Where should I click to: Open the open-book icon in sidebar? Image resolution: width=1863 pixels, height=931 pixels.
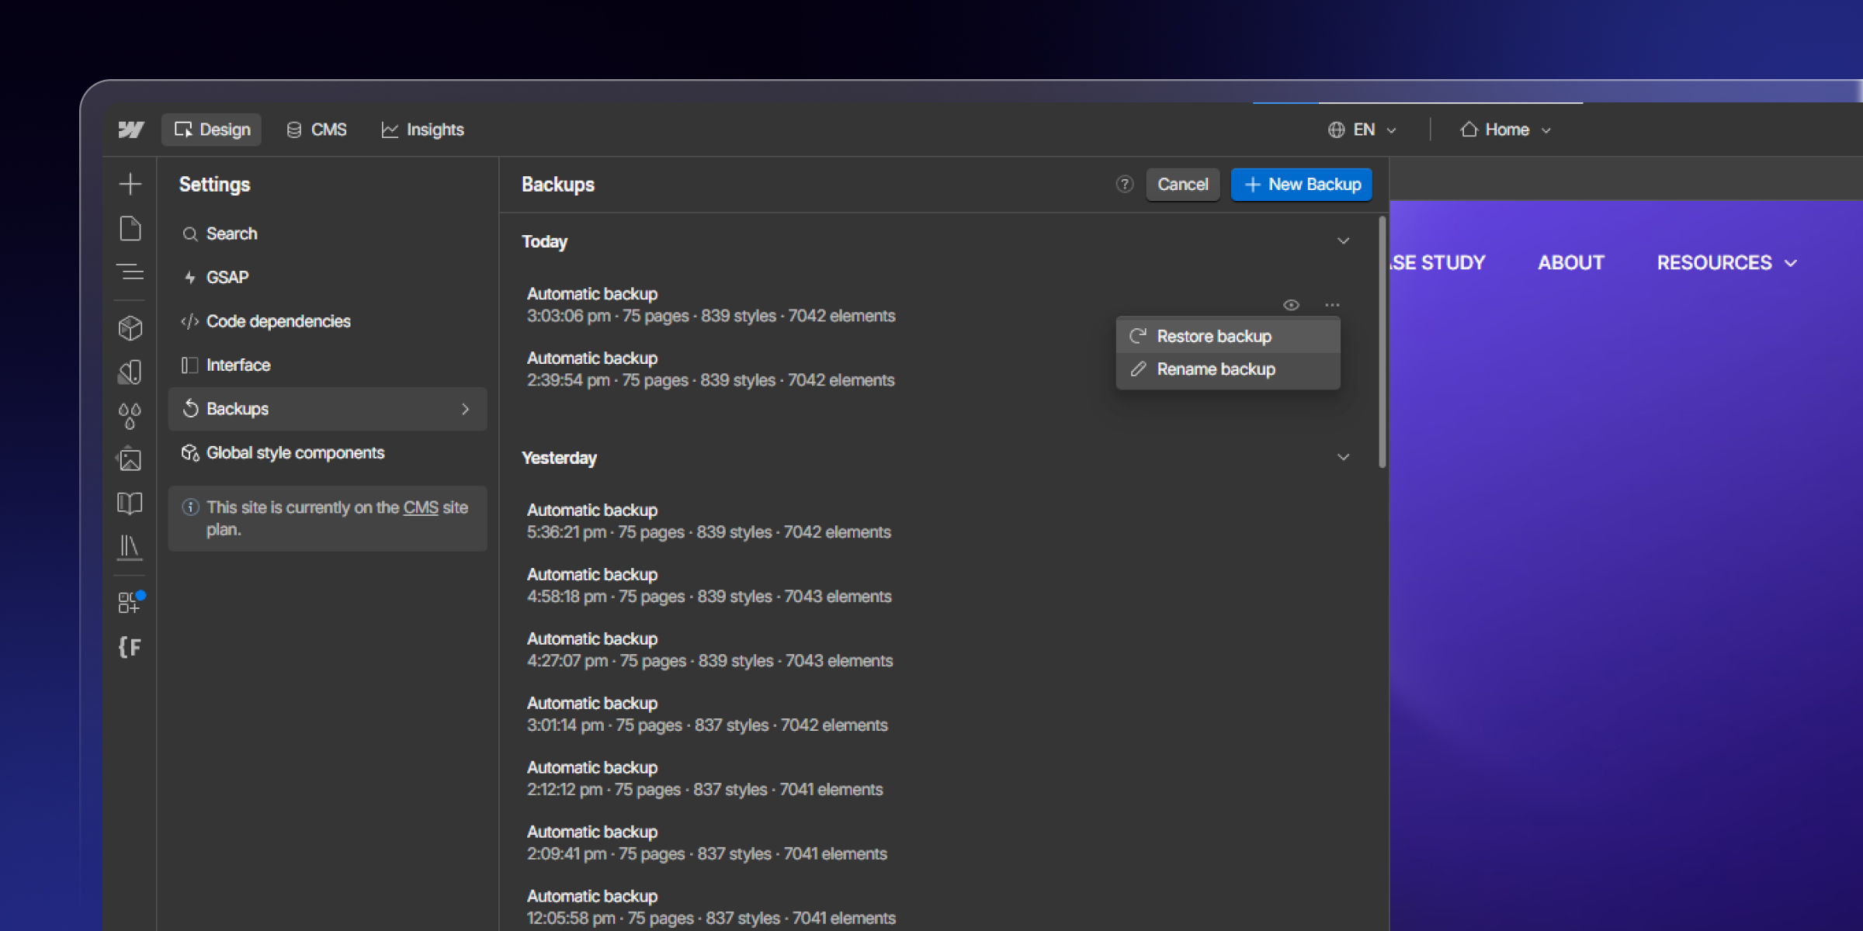pos(130,504)
